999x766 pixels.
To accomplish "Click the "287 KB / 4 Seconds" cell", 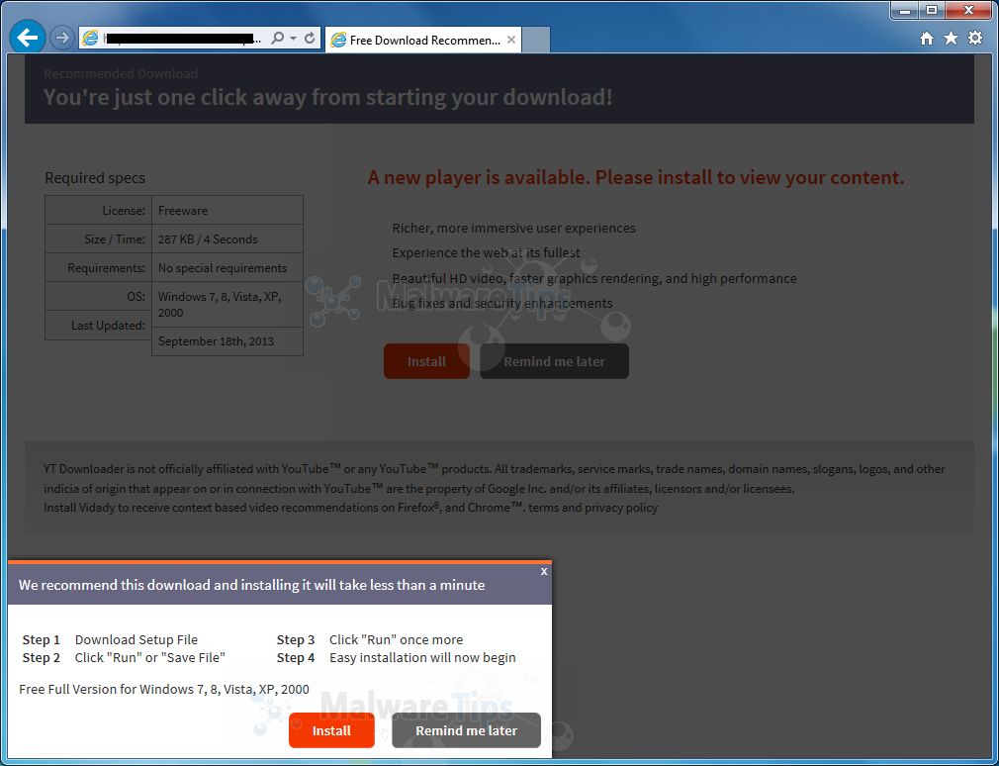I will tap(227, 239).
